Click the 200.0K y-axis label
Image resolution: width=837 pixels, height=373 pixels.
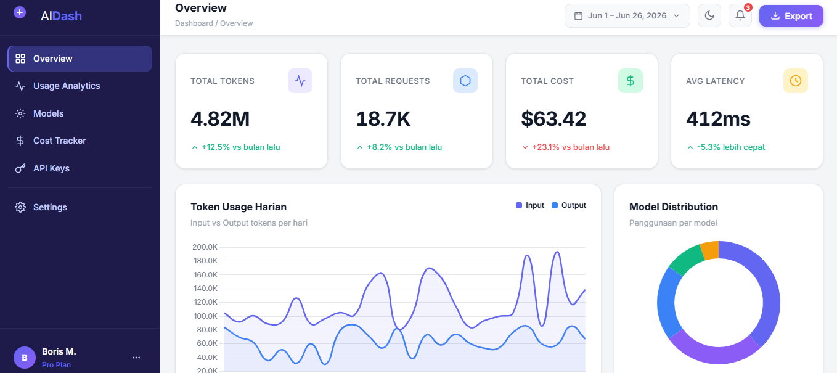(x=205, y=247)
